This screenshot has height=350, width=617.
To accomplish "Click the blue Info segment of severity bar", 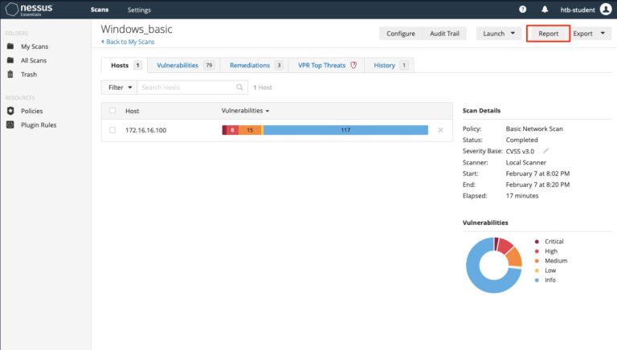I will [x=345, y=130].
